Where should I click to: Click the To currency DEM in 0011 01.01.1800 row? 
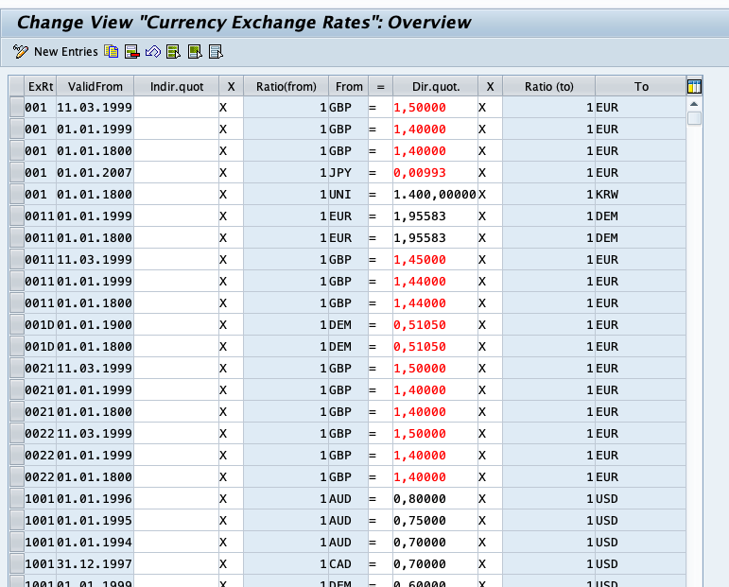click(640, 238)
